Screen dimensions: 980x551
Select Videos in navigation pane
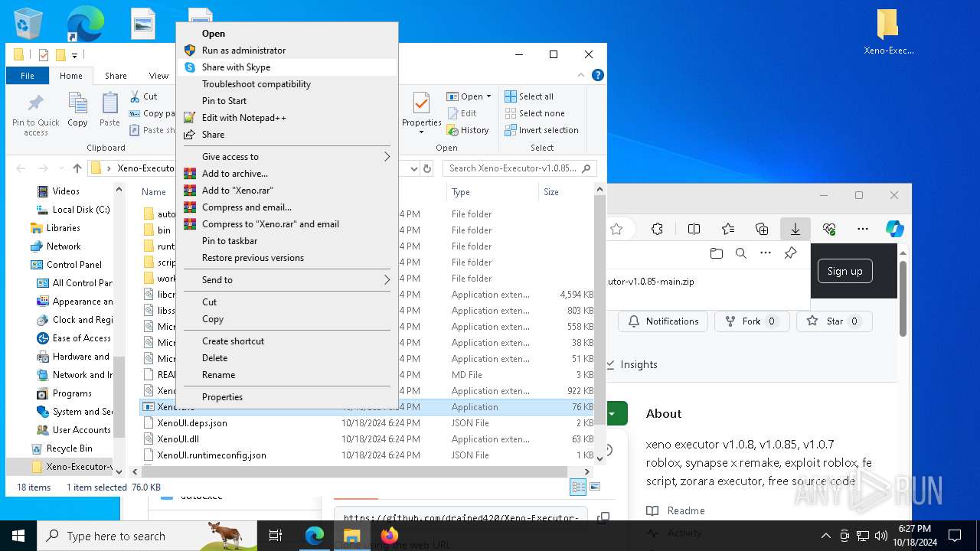(66, 191)
